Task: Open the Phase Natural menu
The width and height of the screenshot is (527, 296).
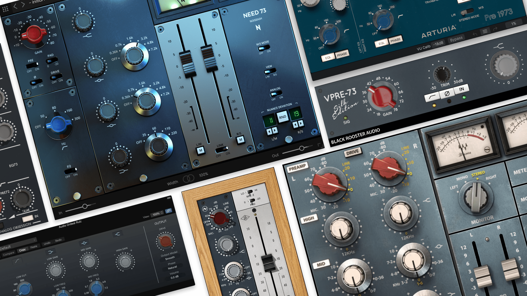Action: tap(172, 267)
